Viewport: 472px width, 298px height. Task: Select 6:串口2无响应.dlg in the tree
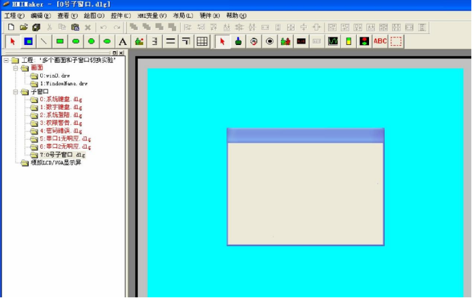coord(65,147)
